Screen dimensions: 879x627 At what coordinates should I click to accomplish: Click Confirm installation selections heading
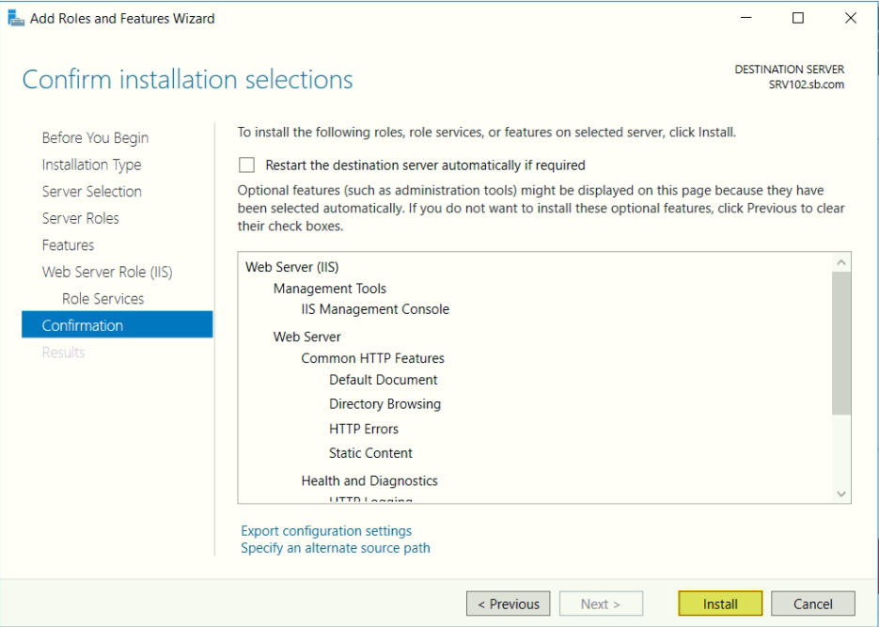pyautogui.click(x=188, y=80)
